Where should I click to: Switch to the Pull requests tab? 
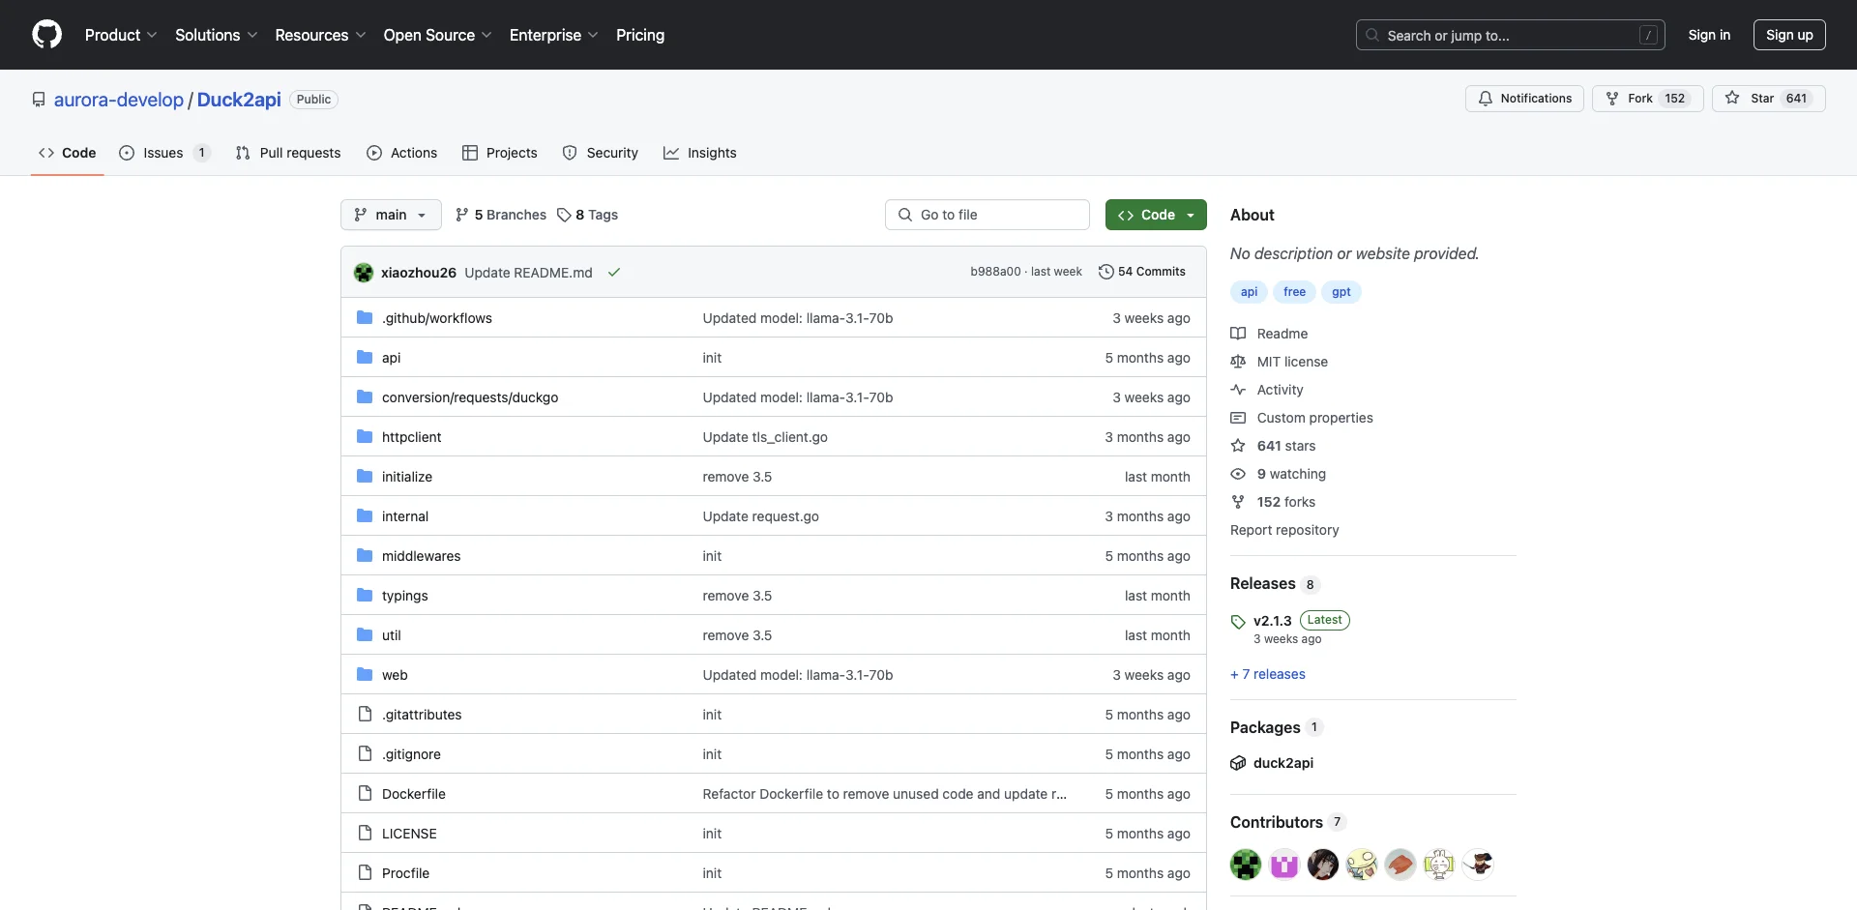tap(288, 153)
